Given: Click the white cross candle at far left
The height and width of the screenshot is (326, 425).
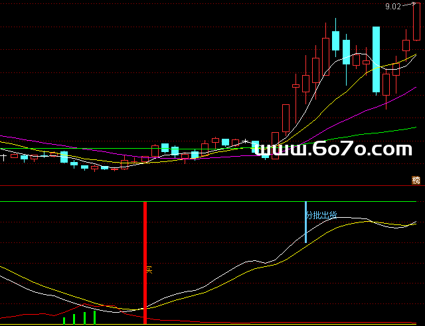Looking at the screenshot, I should pyautogui.click(x=4, y=157).
